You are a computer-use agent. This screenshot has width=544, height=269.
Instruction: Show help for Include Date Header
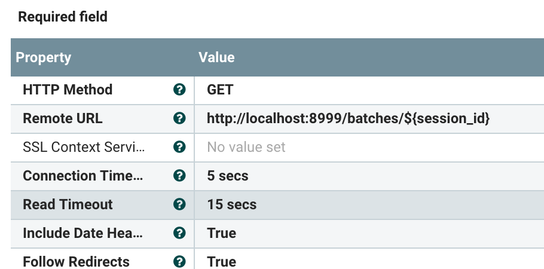(x=179, y=233)
